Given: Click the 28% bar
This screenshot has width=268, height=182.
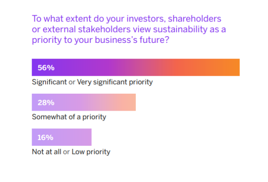Looking at the screenshot, I should click(84, 102).
